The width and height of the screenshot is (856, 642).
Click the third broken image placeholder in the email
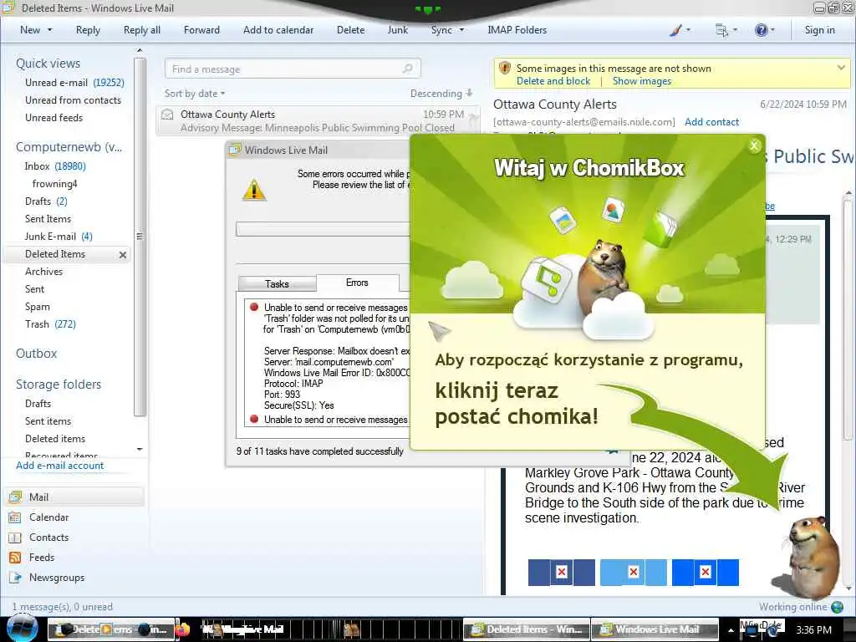pyautogui.click(x=706, y=572)
